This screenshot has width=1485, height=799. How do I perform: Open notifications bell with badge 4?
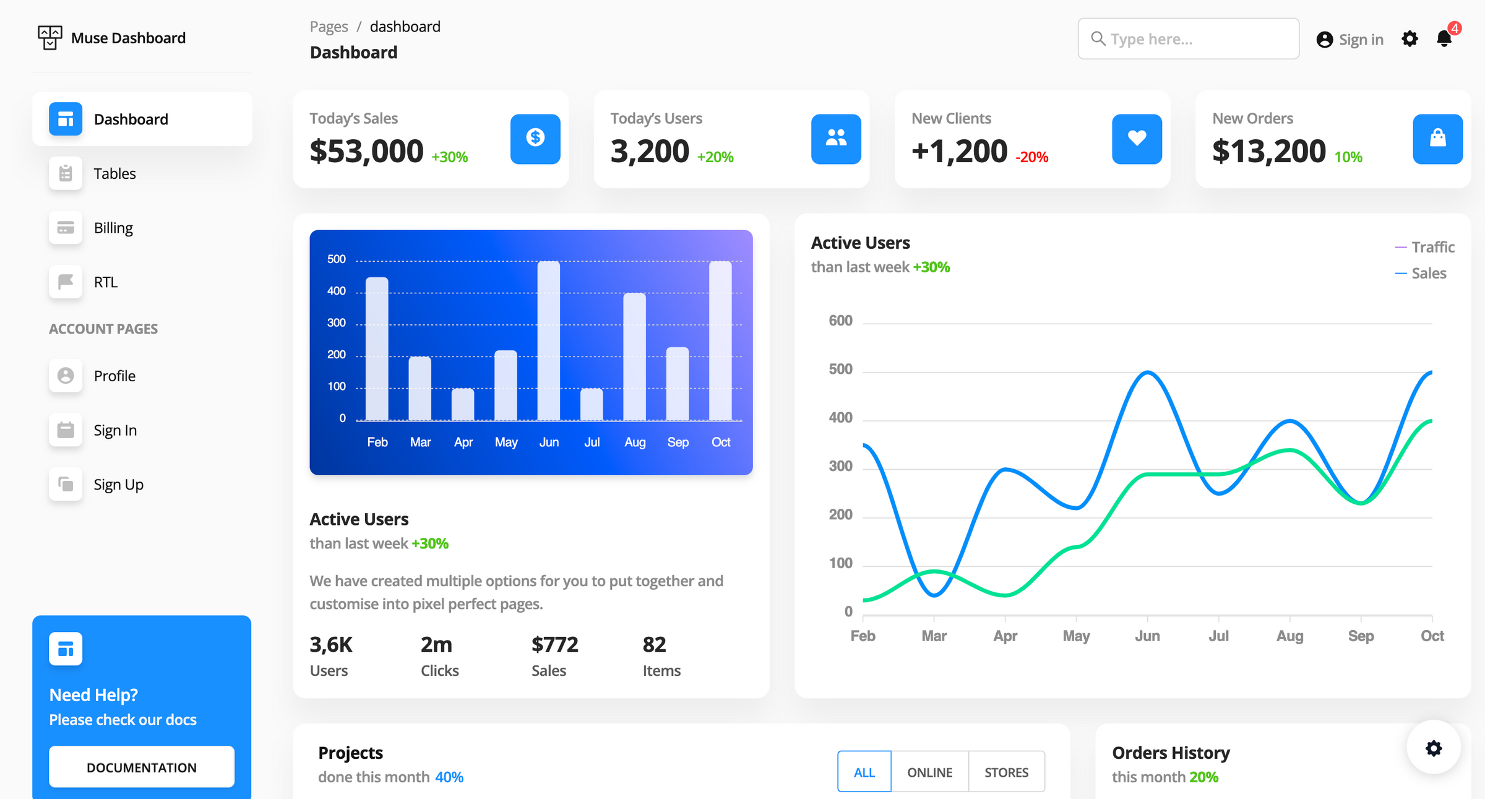coord(1445,38)
